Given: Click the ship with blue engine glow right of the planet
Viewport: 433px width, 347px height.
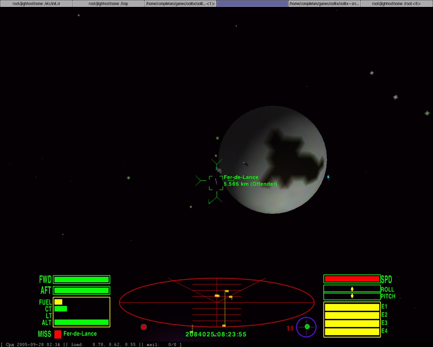Looking at the screenshot, I should (x=328, y=177).
